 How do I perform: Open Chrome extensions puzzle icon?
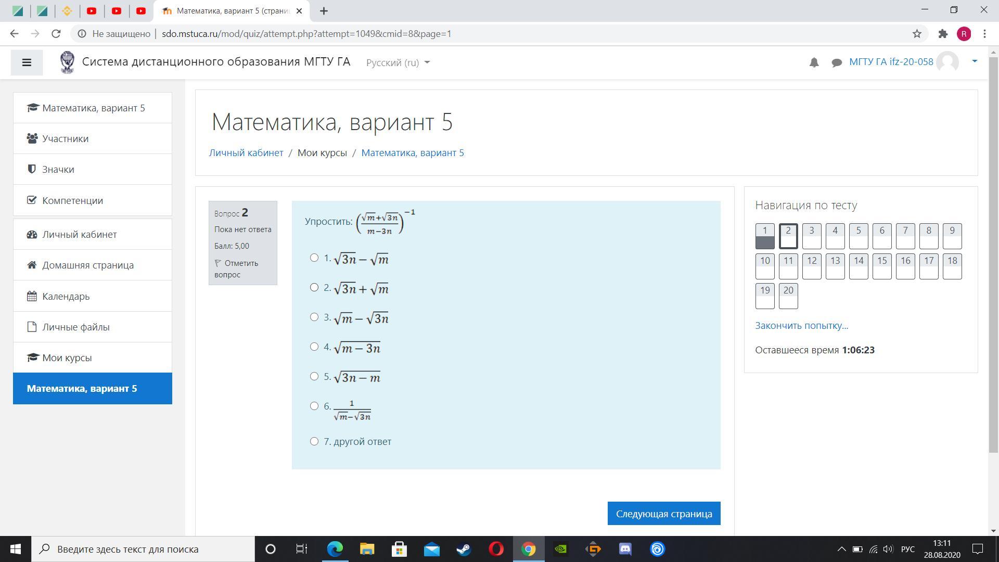click(x=943, y=34)
